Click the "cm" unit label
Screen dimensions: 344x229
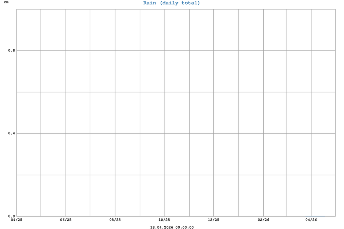6,2
